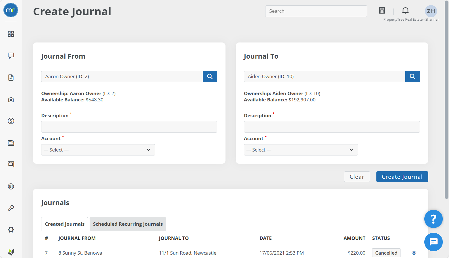Open the settings gear sidebar icon
The height and width of the screenshot is (258, 449).
(x=11, y=230)
